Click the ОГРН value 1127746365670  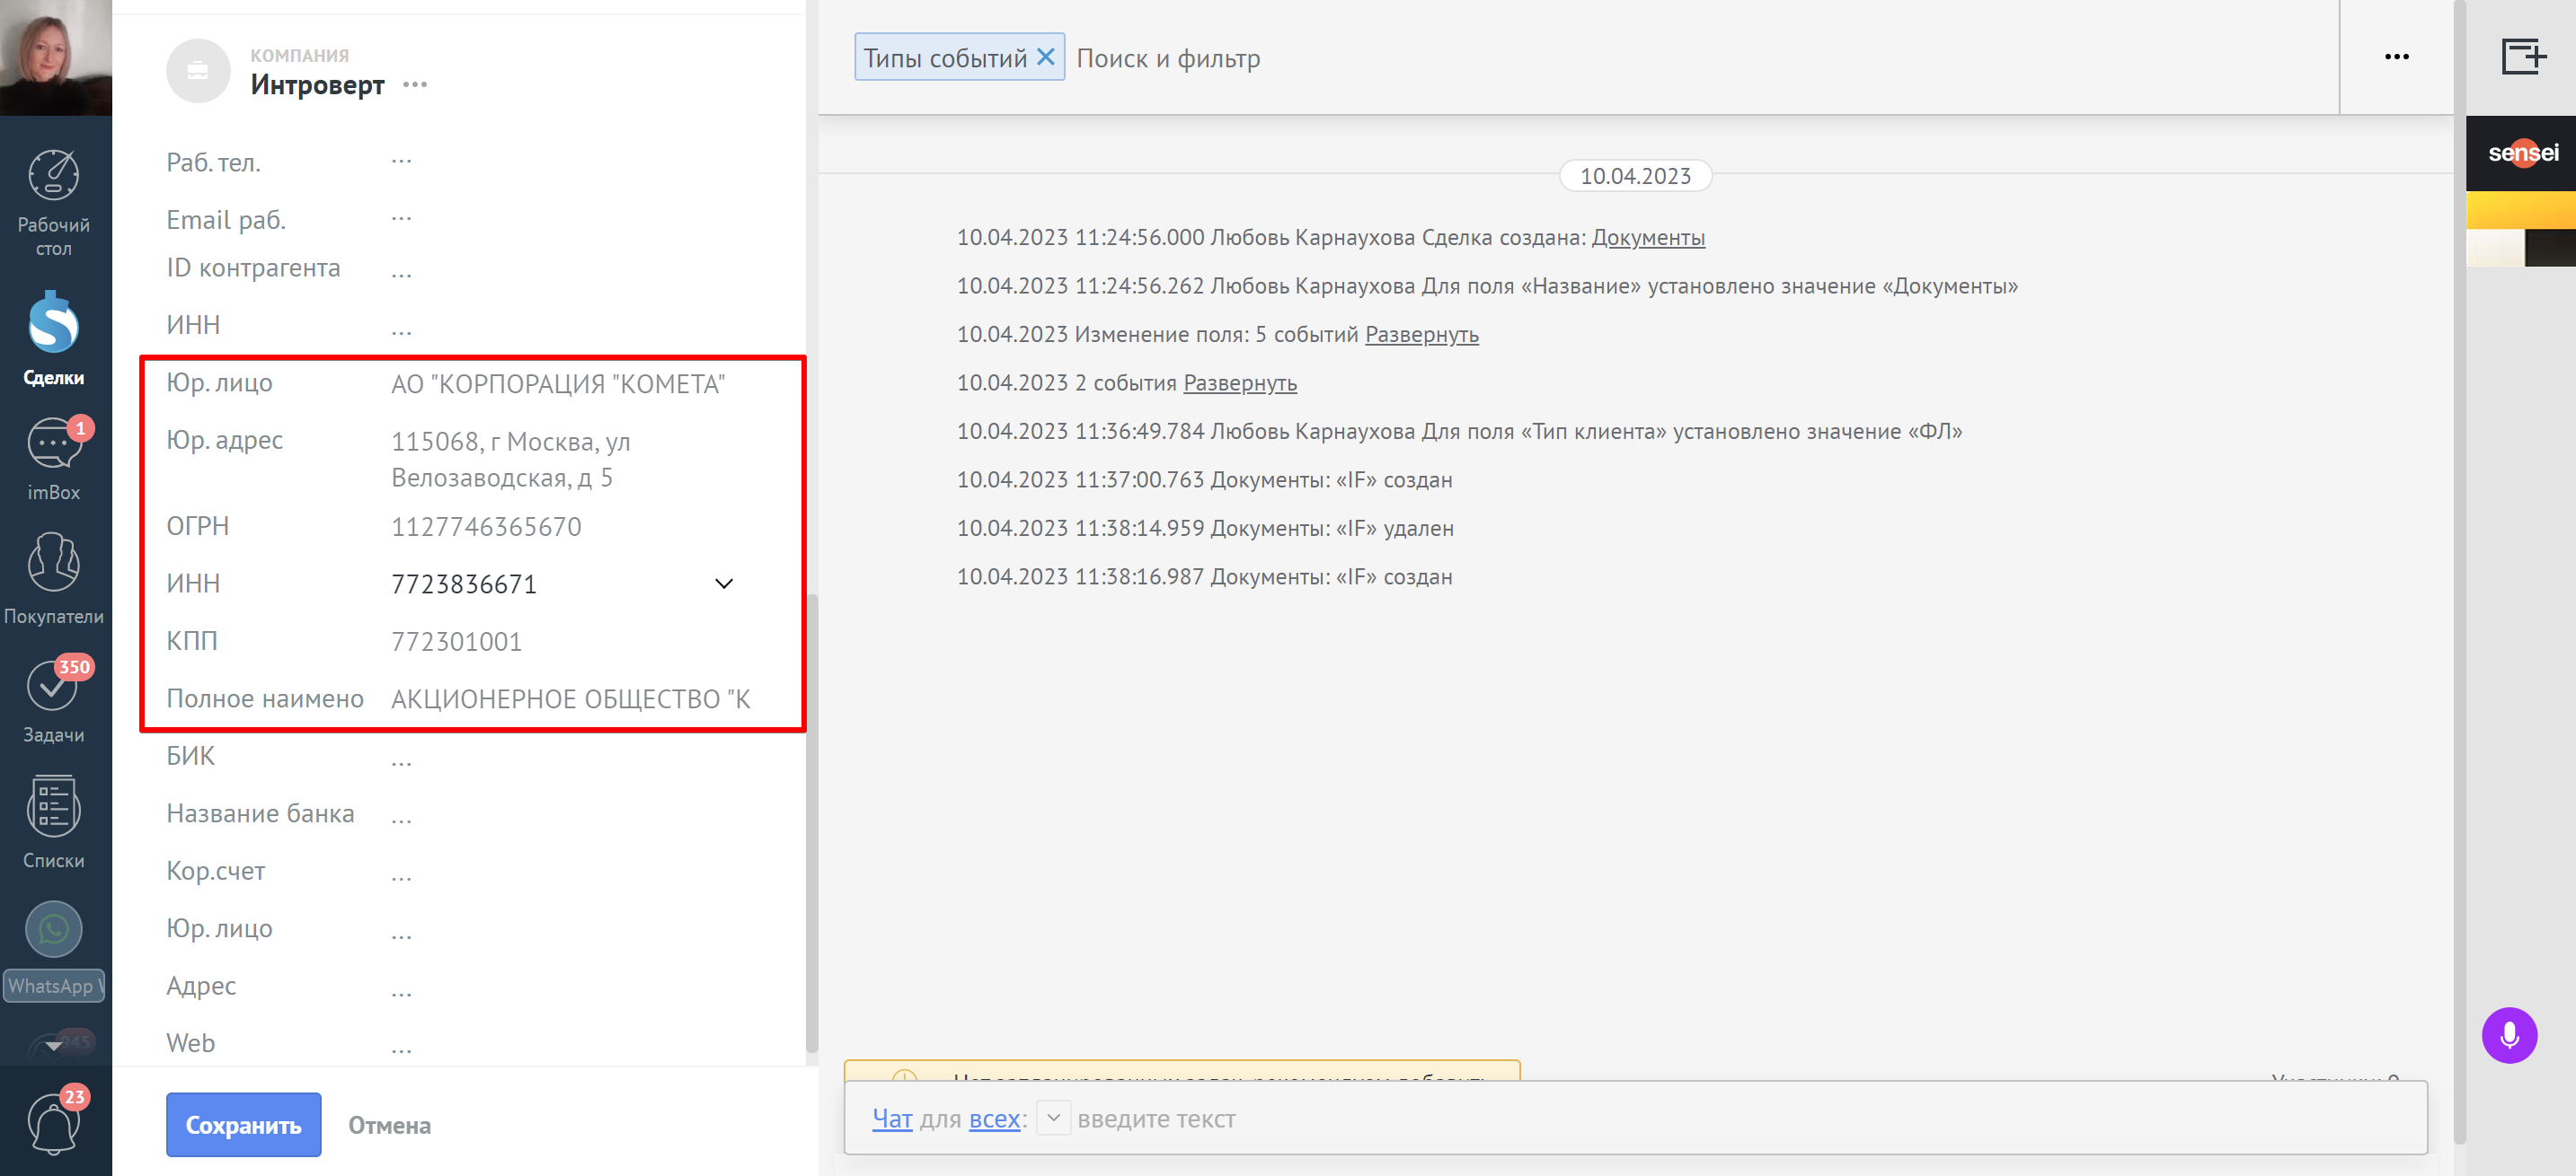(486, 527)
